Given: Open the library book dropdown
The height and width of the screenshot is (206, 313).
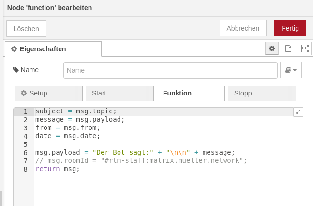Looking at the screenshot, I should tap(291, 70).
